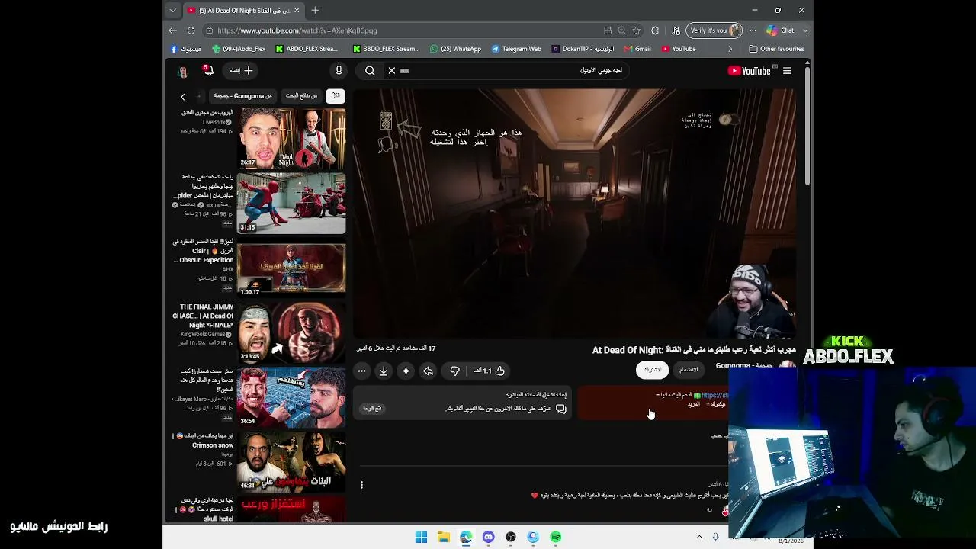
Task: Expand the Copilot Chat dropdown arrow
Action: click(804, 30)
